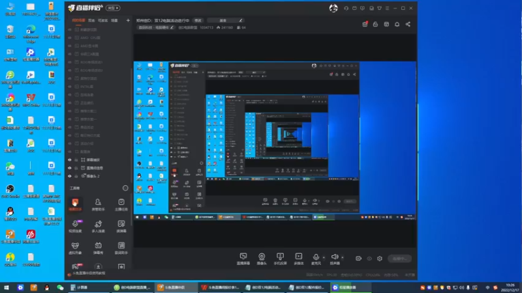The image size is (522, 293).
Task: Click the Windows Start button on taskbar
Action: point(6,287)
